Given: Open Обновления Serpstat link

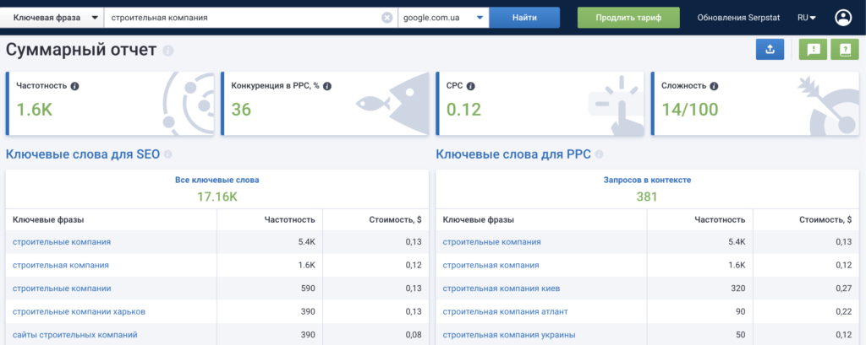Looking at the screenshot, I should click(738, 18).
